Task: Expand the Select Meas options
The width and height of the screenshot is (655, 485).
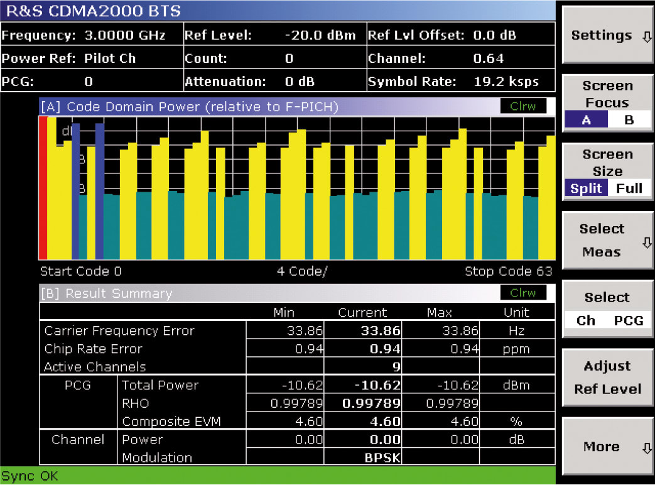Action: tap(607, 240)
